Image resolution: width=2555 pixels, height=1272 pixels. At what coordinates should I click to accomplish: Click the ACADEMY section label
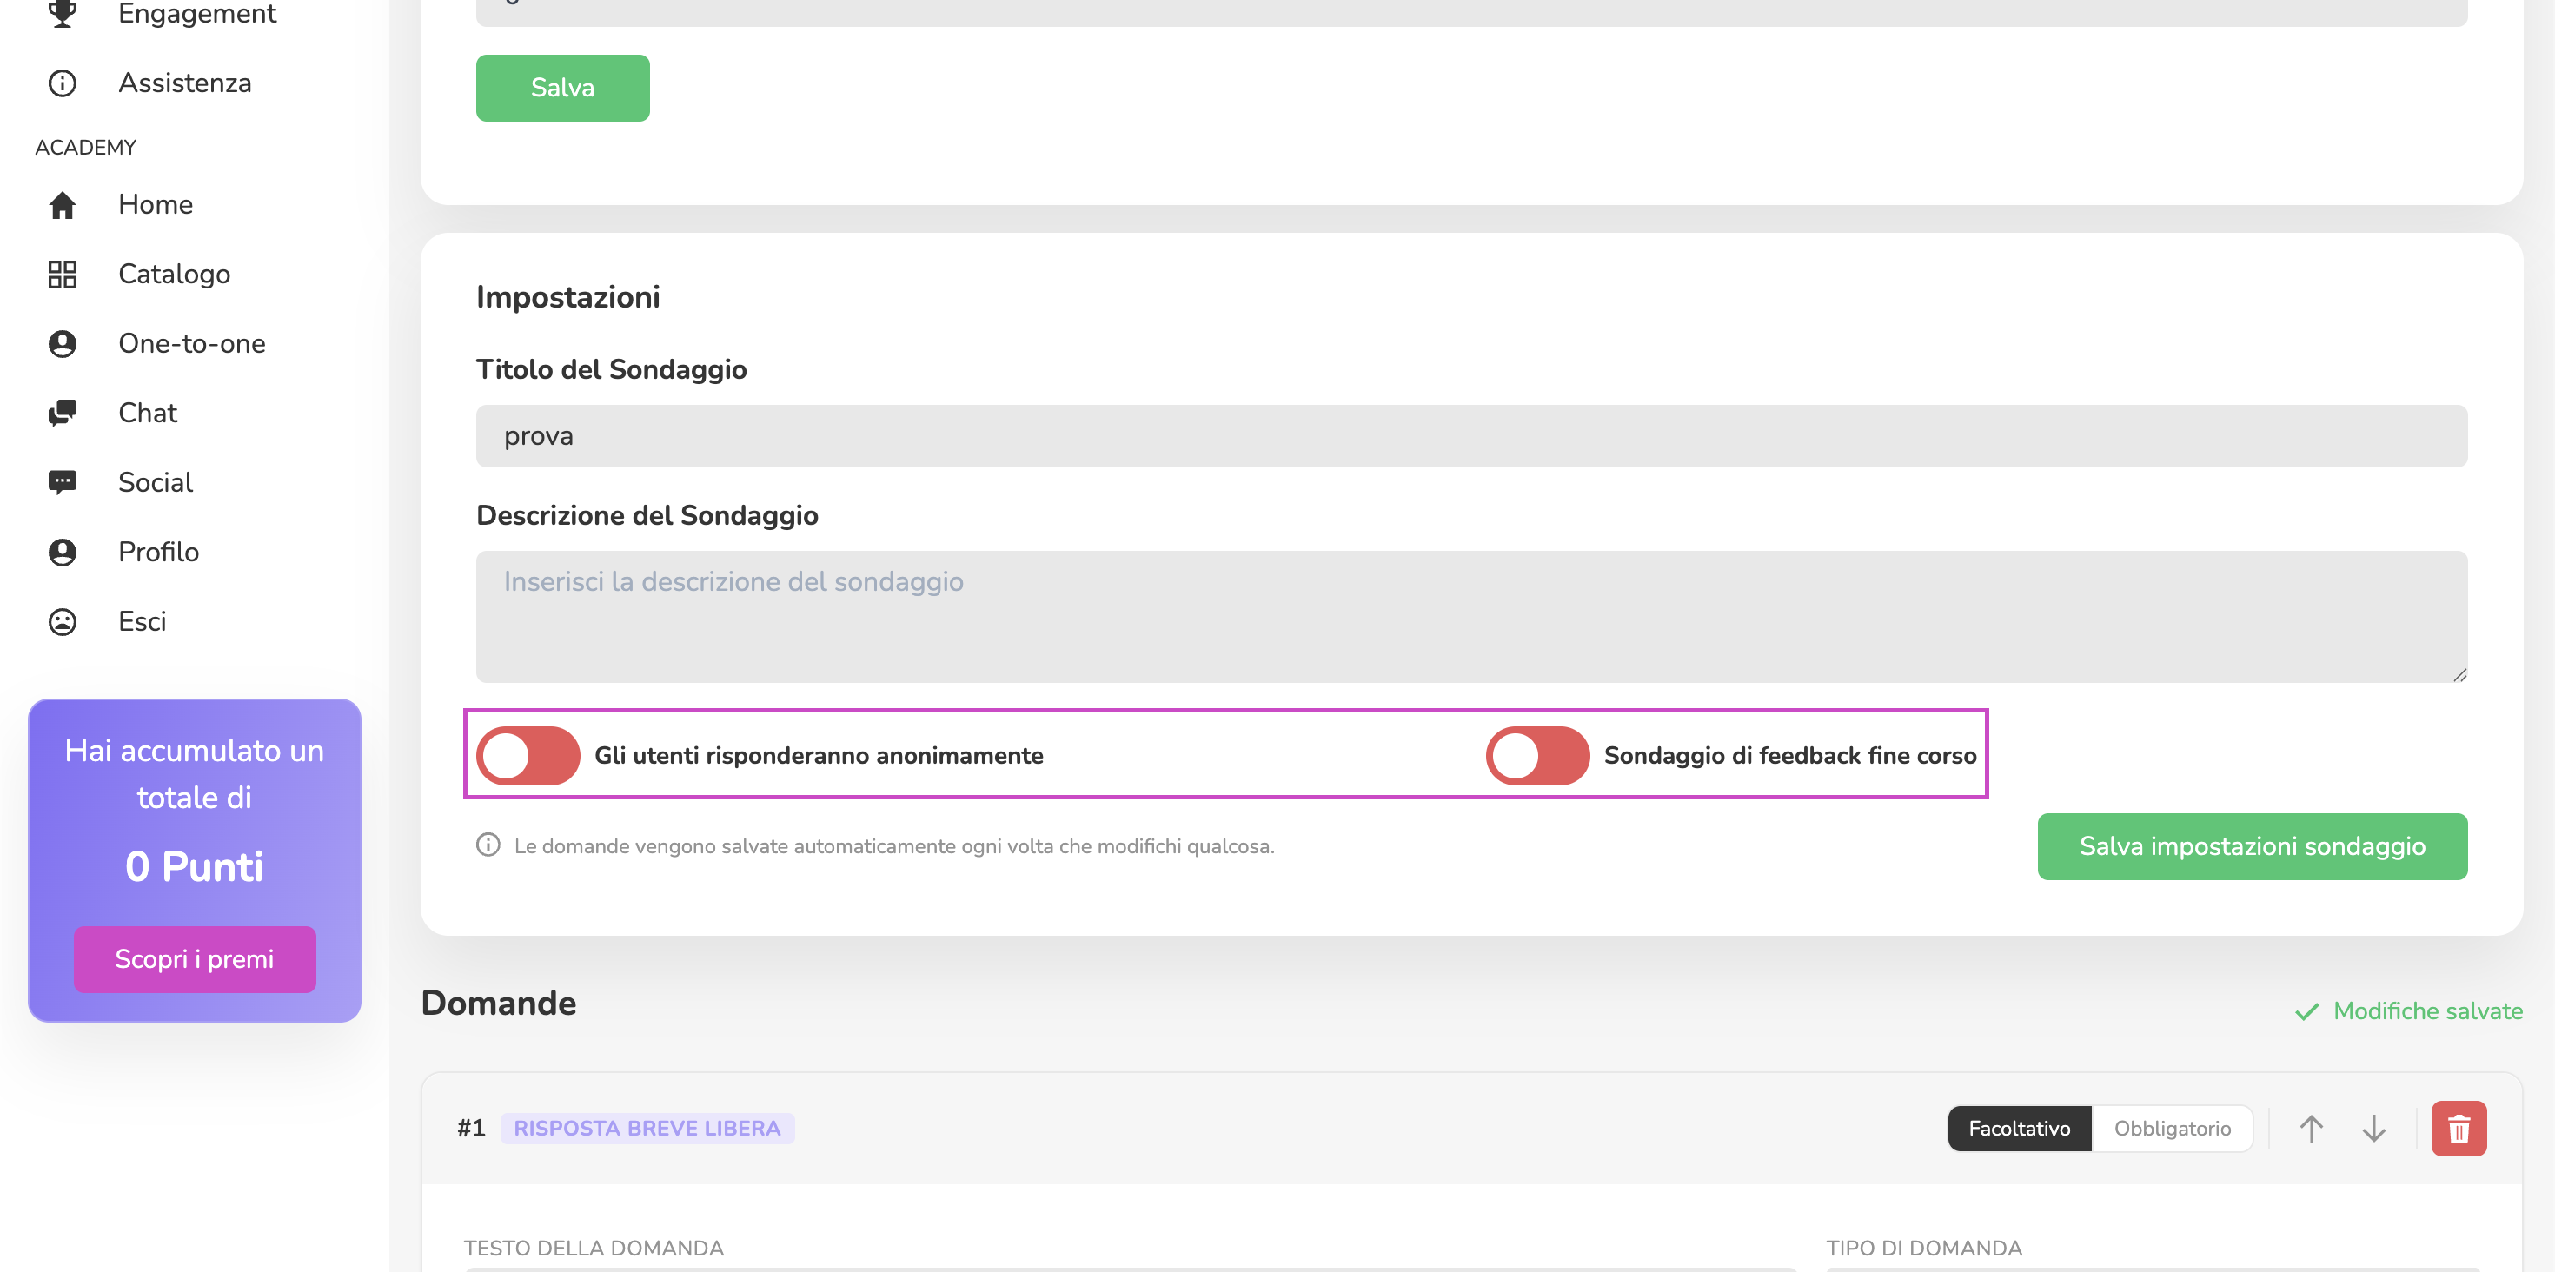[86, 148]
